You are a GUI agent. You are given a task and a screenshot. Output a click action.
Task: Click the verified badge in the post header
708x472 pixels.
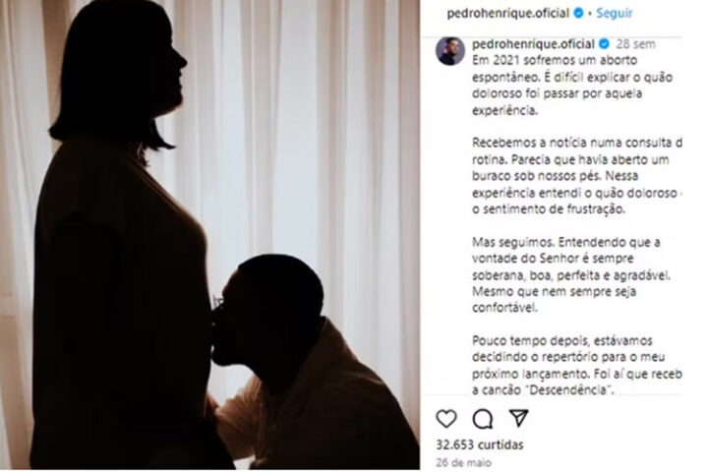pos(578,13)
